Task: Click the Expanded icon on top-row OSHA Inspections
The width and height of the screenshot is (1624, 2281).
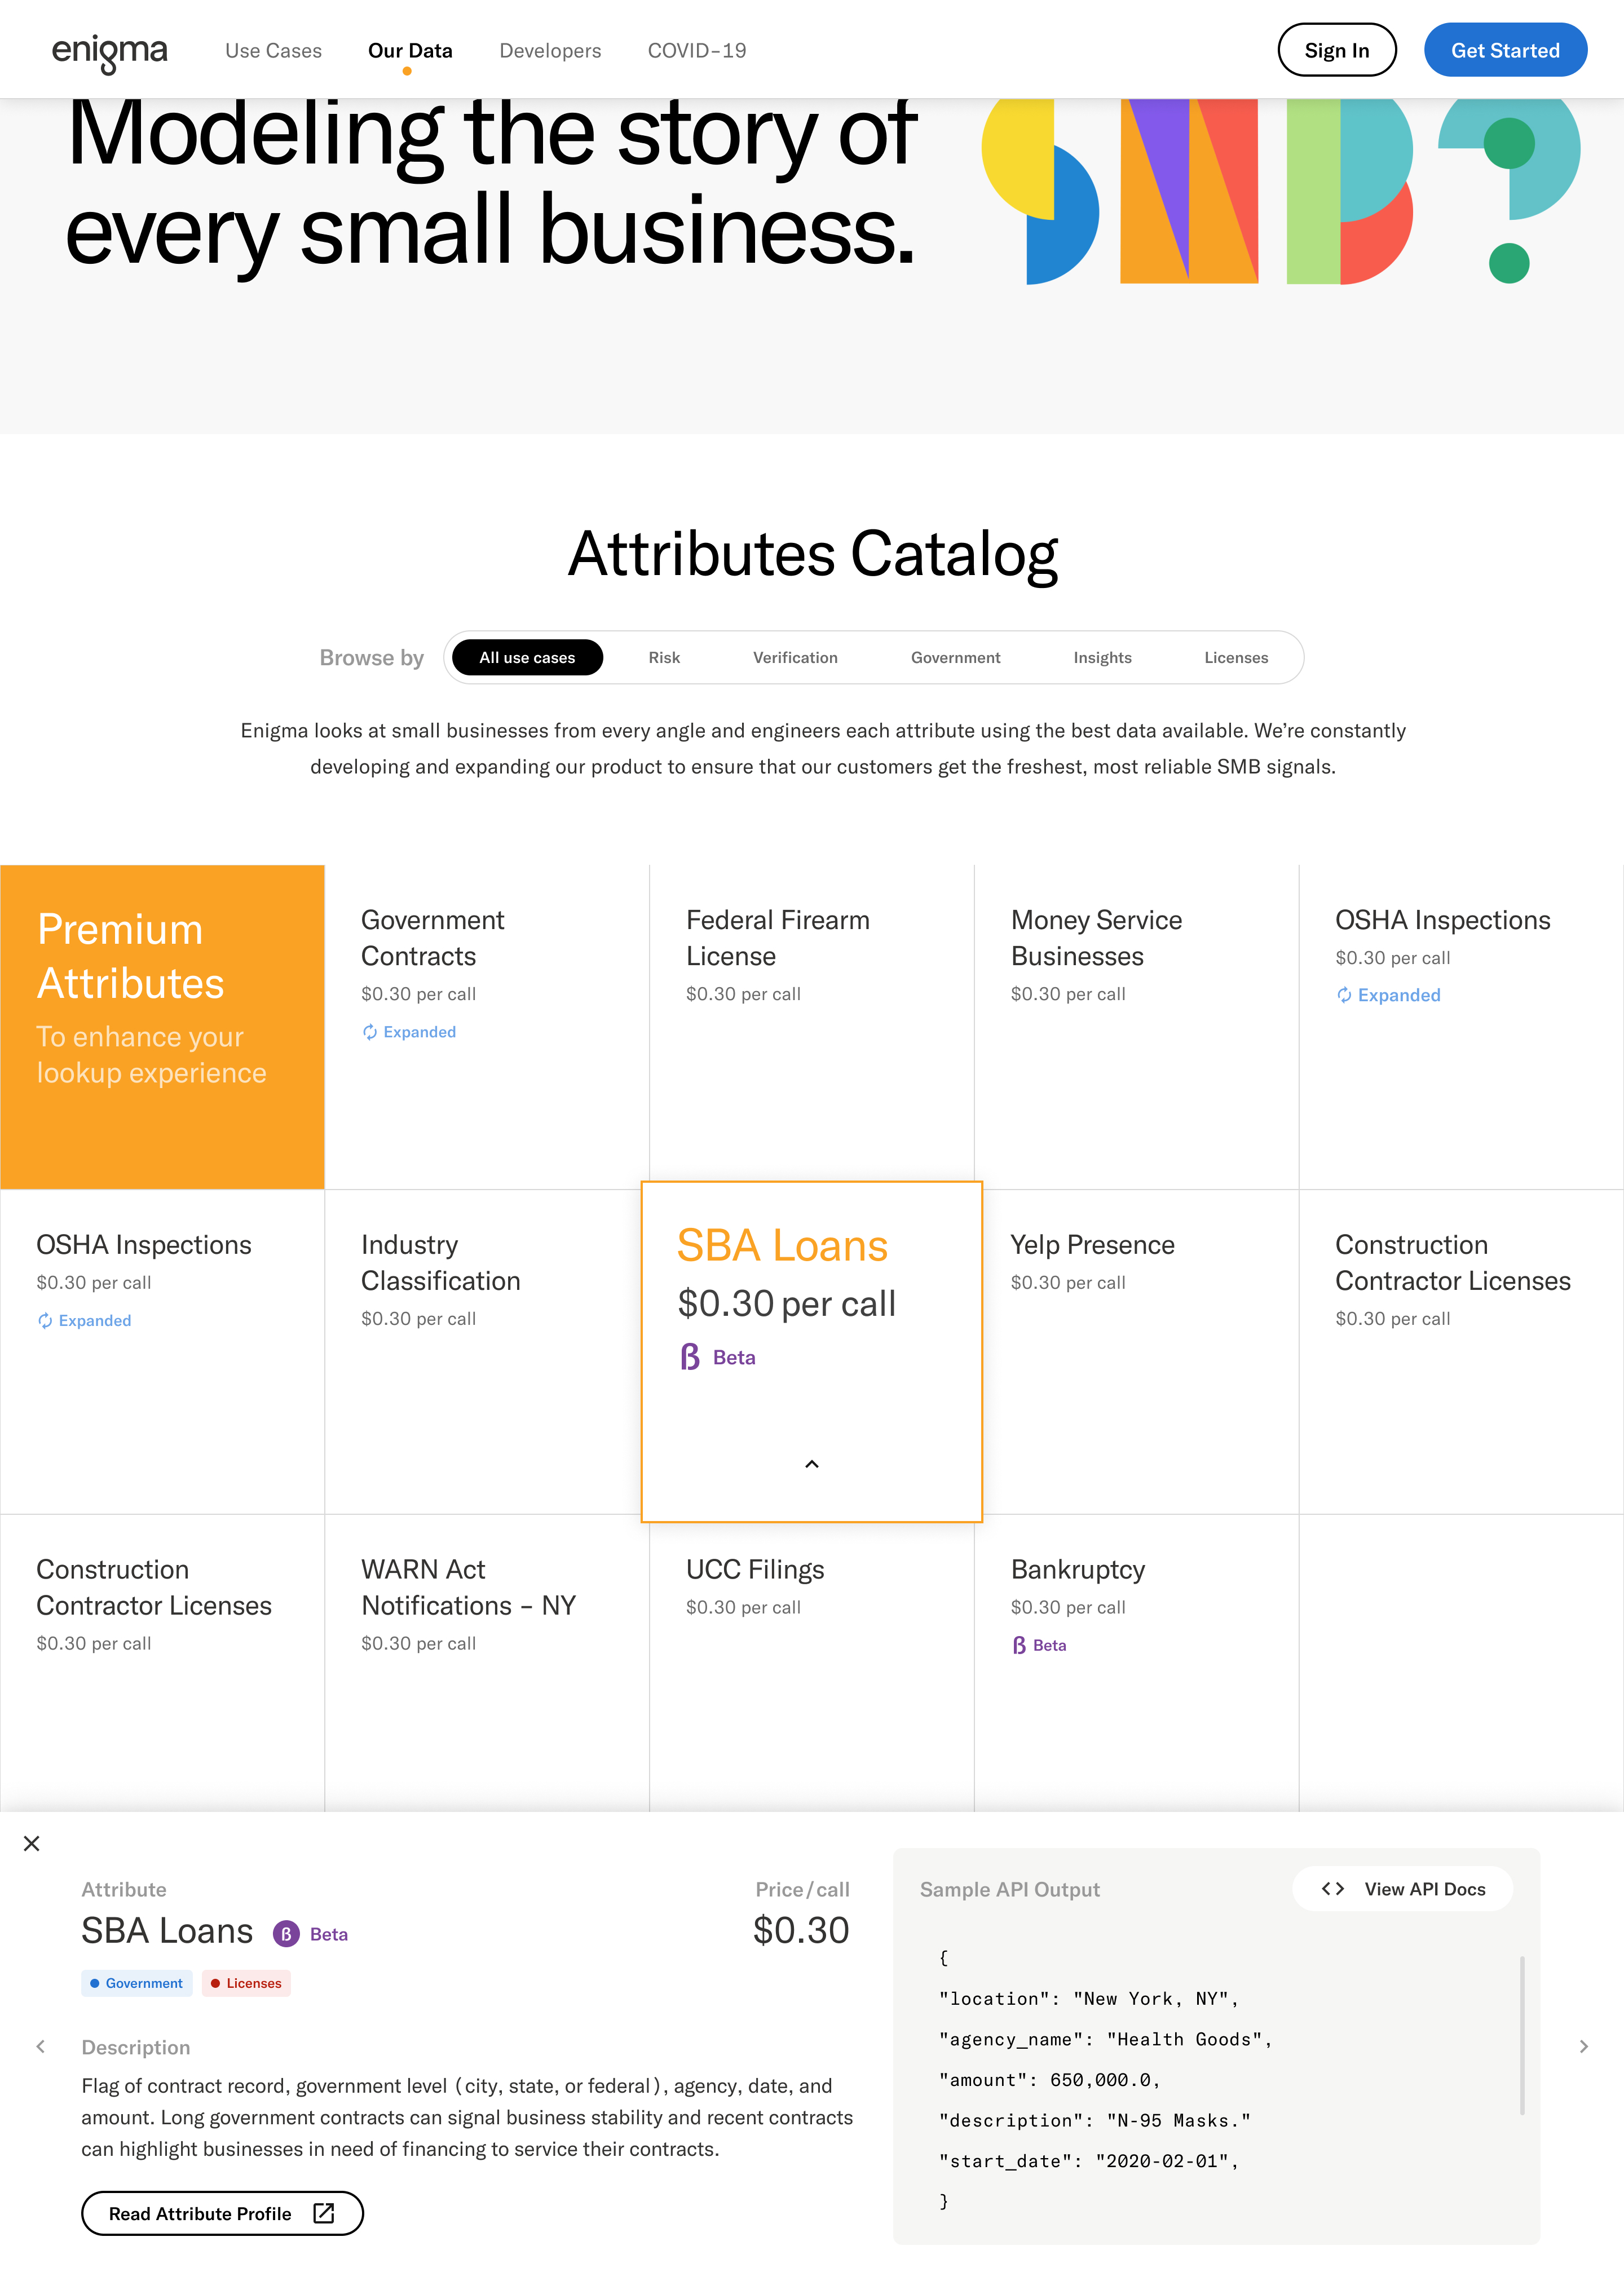Action: [x=1344, y=996]
